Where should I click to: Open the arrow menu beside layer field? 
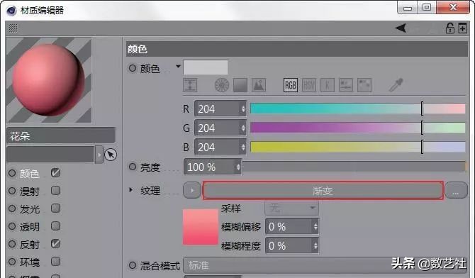pos(99,155)
